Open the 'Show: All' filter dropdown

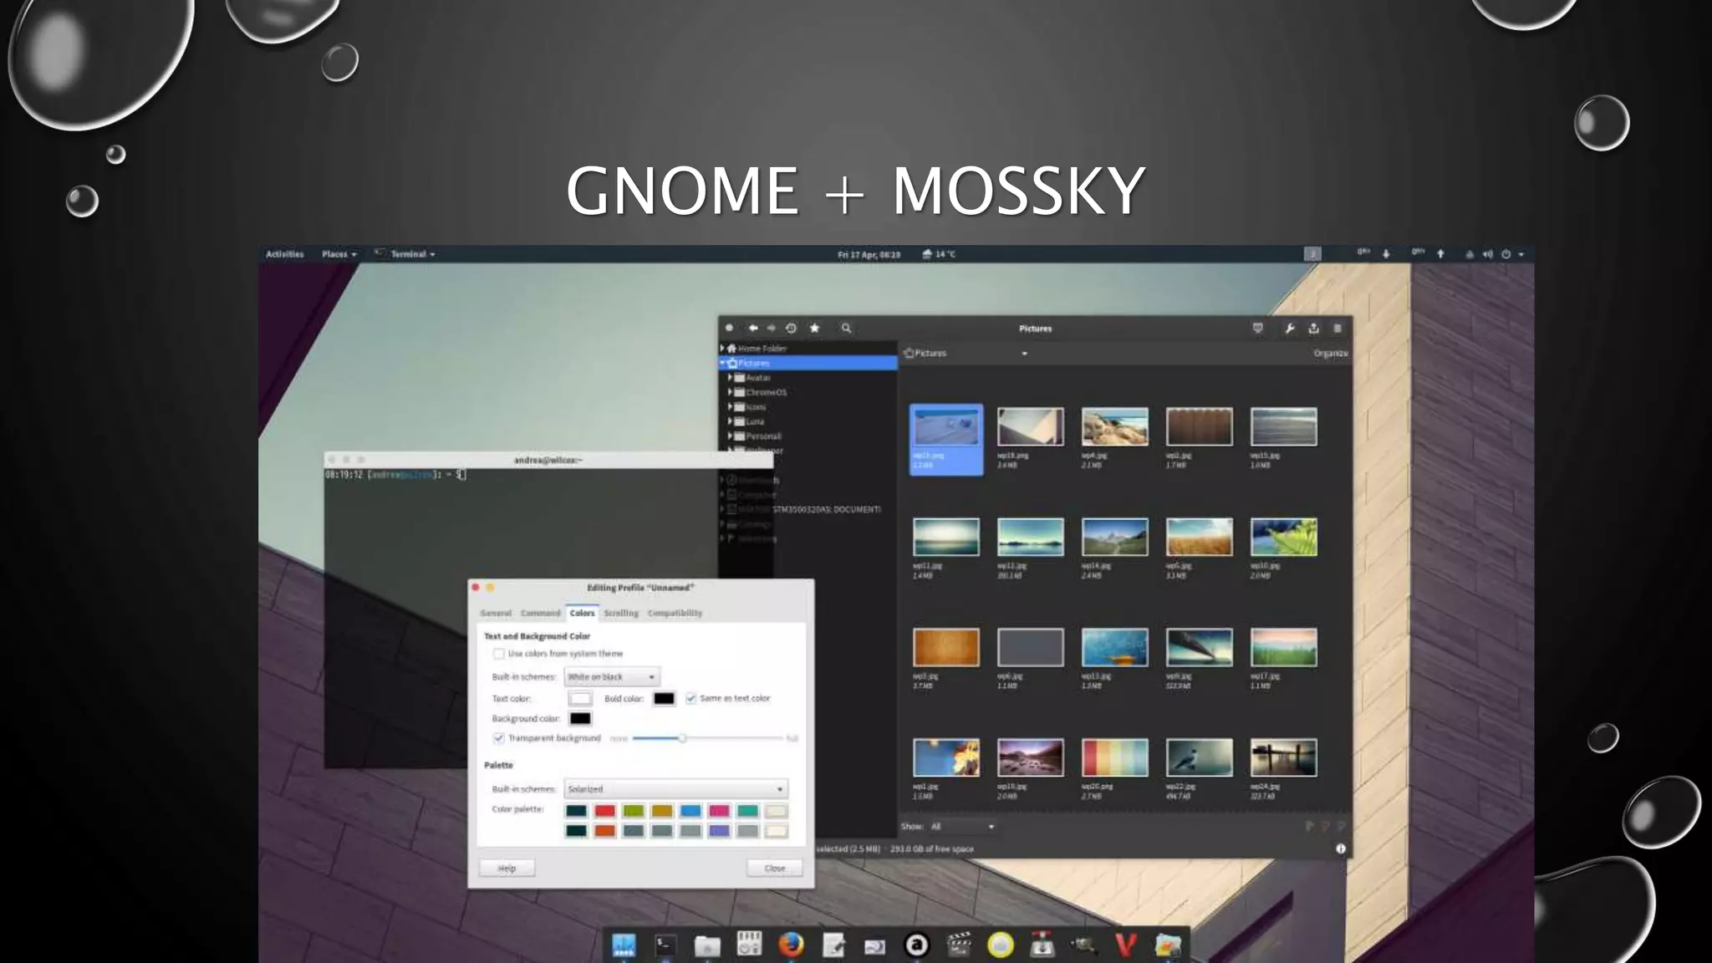pos(963,827)
